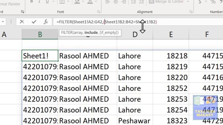The image size is (223, 125).
Task: Click 'array' argument in FILTER tooltip
Action: pyautogui.click(x=78, y=33)
